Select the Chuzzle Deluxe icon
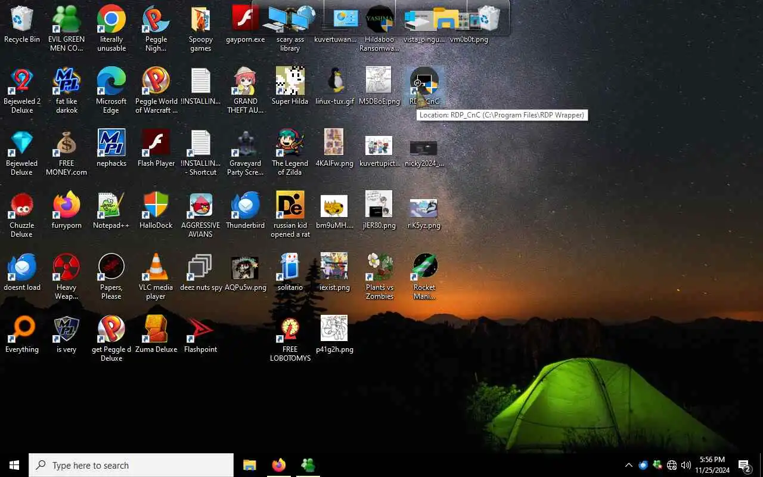Screen dimensions: 763x477 click(x=22, y=215)
